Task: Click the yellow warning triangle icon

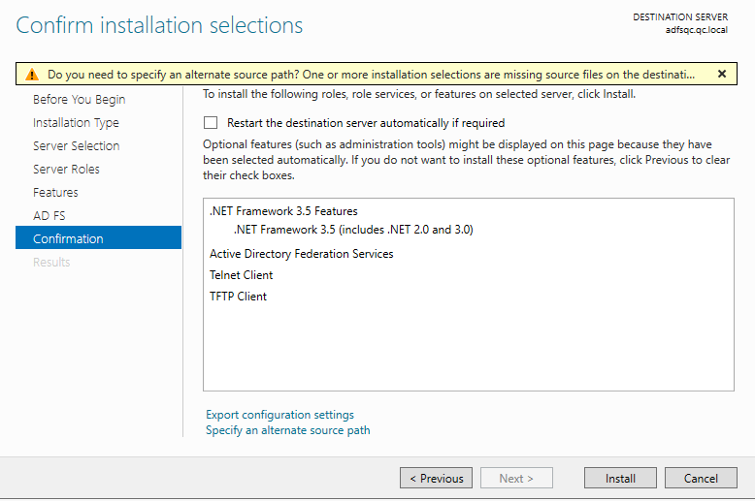Action: [32, 74]
